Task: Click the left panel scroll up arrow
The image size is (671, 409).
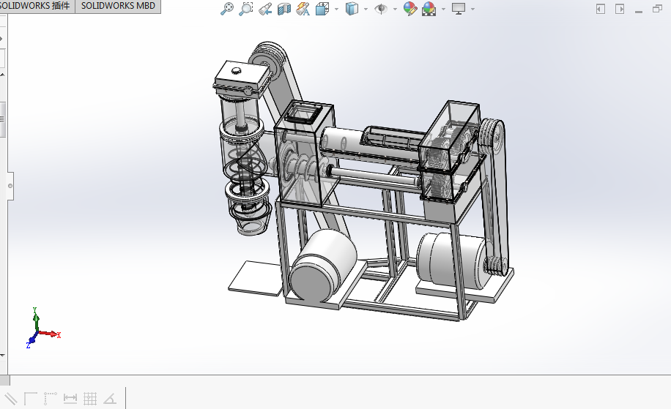Action: [x=3, y=75]
